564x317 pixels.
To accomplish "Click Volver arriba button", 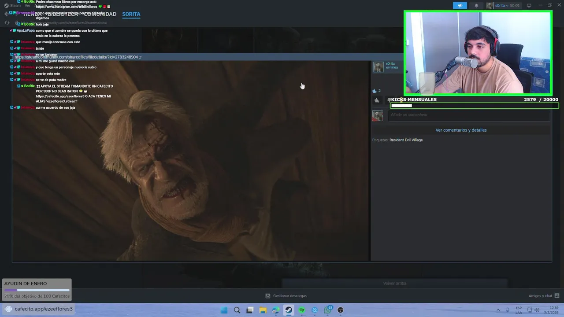I will point(395,283).
